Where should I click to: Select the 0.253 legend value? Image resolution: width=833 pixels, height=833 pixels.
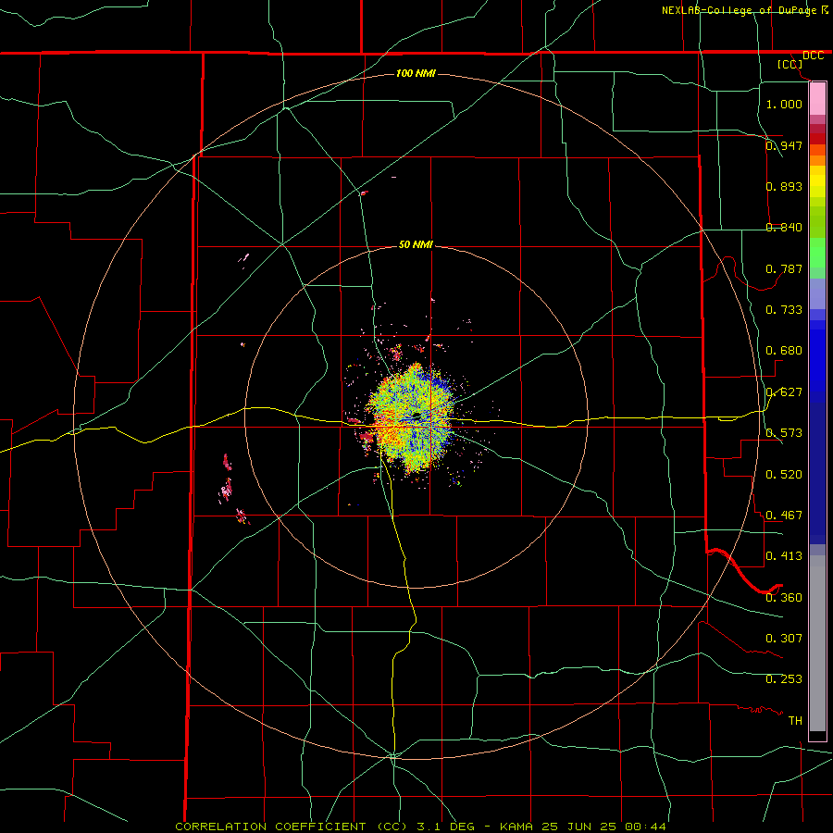click(784, 679)
